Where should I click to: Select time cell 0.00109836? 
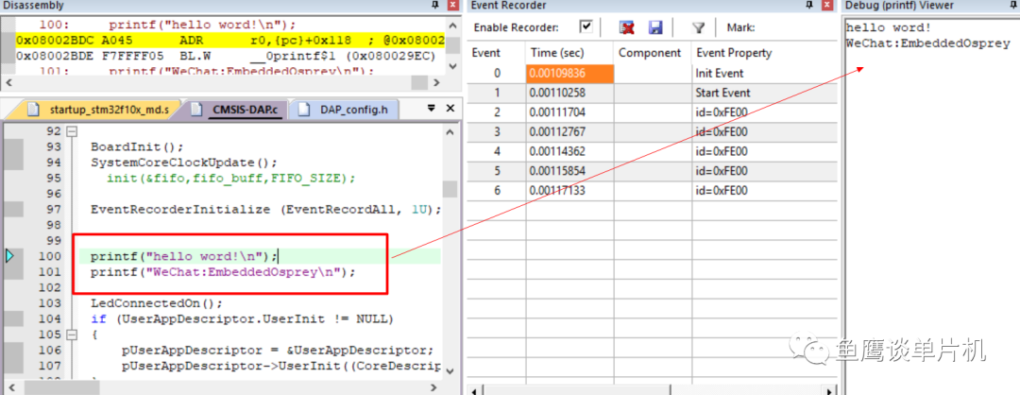point(569,73)
